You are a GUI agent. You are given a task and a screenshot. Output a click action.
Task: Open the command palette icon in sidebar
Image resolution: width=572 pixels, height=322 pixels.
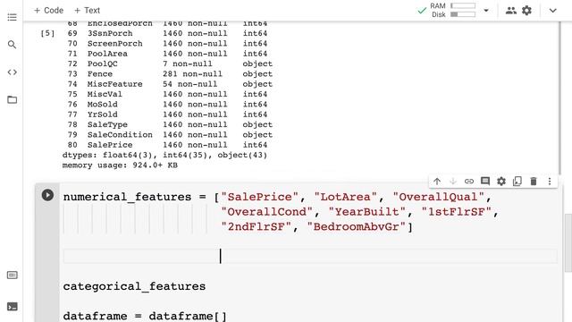point(12,275)
